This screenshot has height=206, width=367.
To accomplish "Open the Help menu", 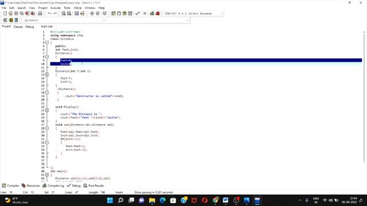I will (101, 8).
